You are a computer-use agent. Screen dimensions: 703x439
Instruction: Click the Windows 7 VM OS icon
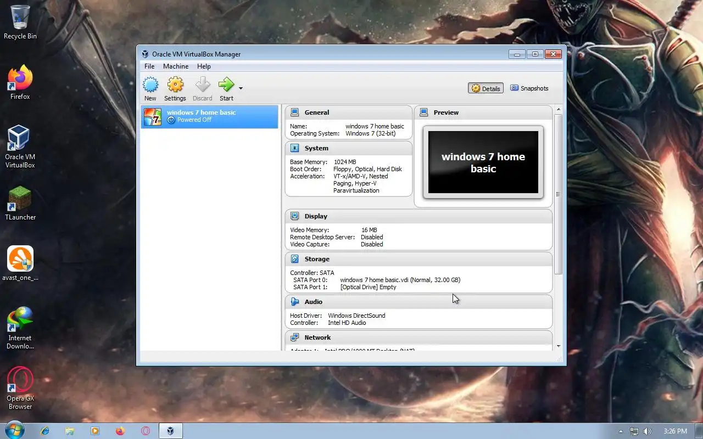coord(153,116)
